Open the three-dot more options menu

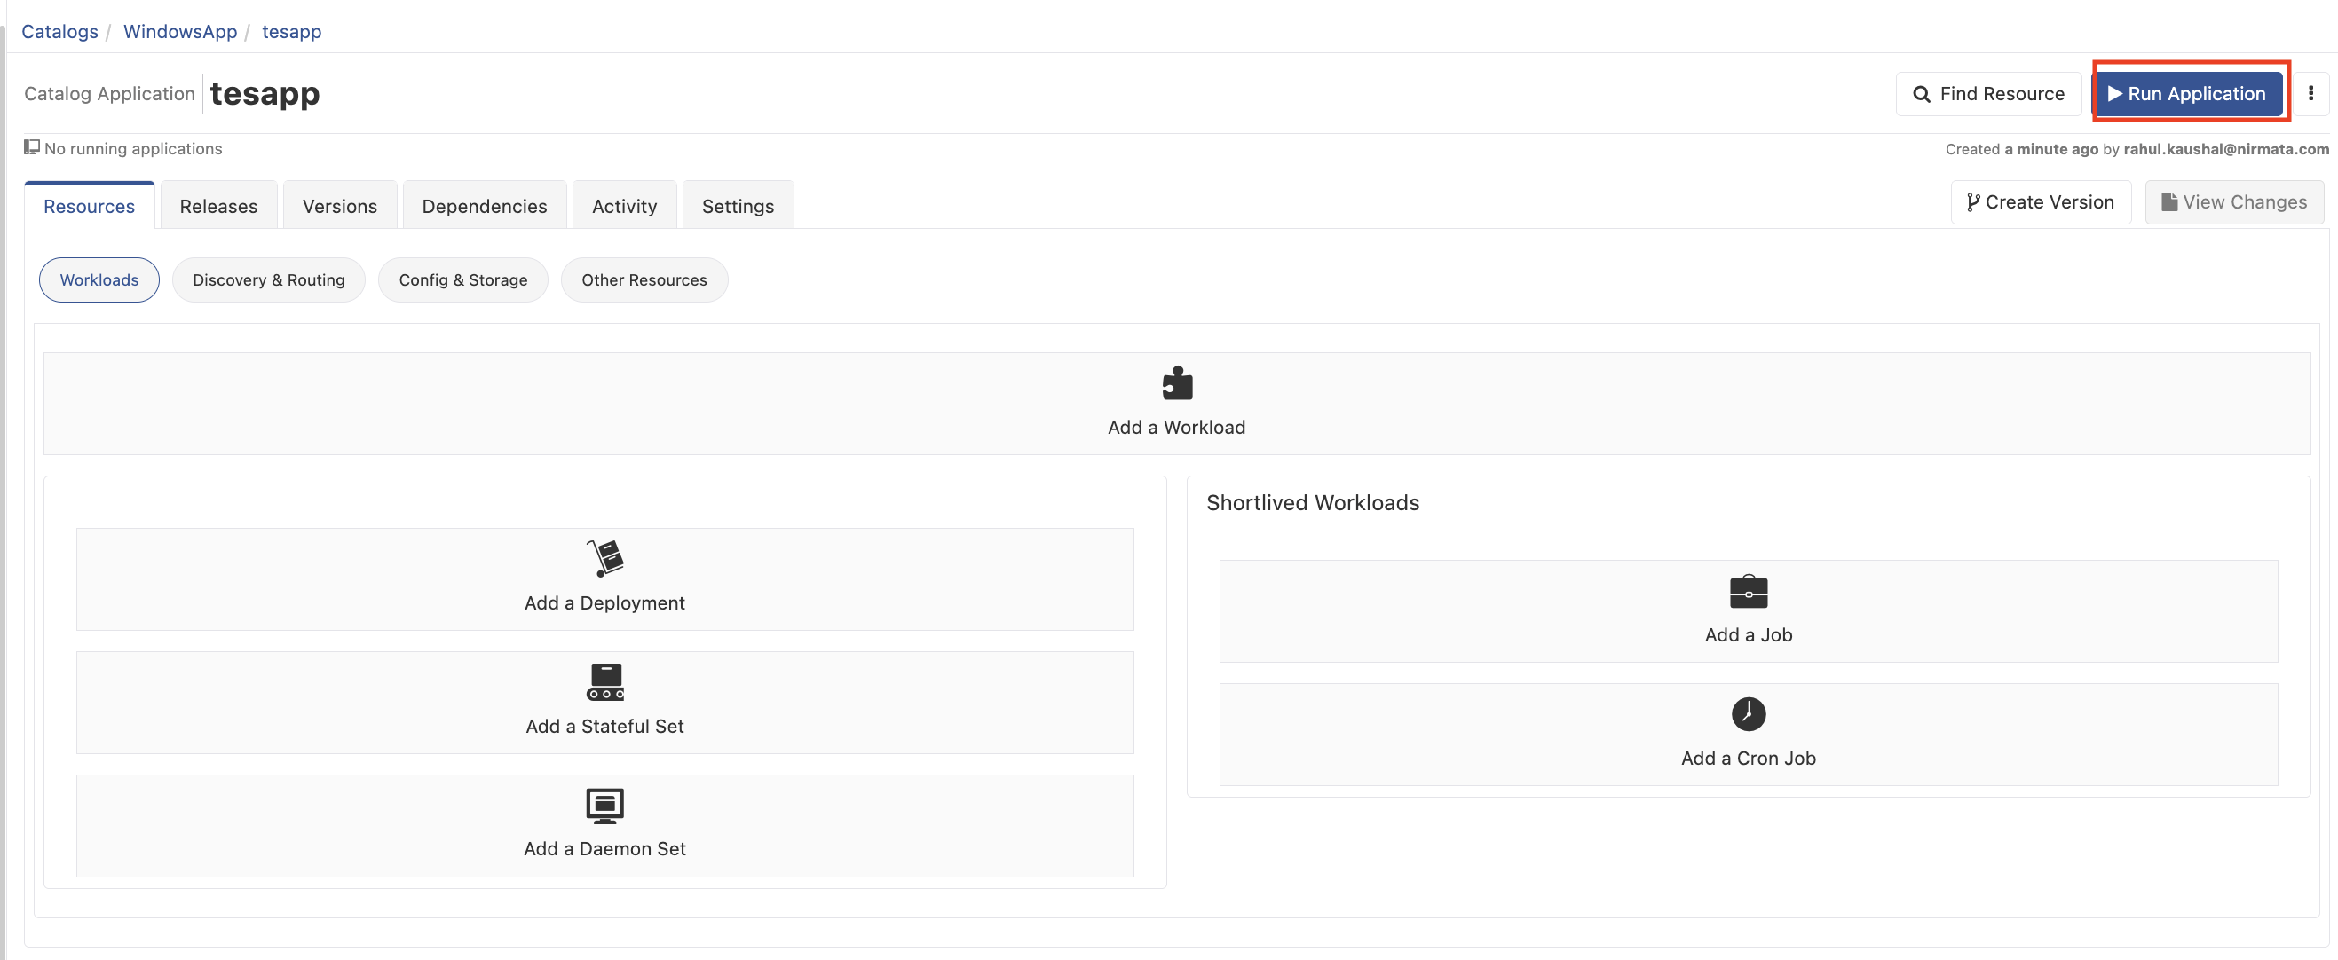(2310, 93)
